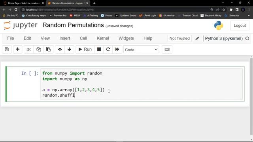
Task: Open the Cell menu
Action: [83, 38]
